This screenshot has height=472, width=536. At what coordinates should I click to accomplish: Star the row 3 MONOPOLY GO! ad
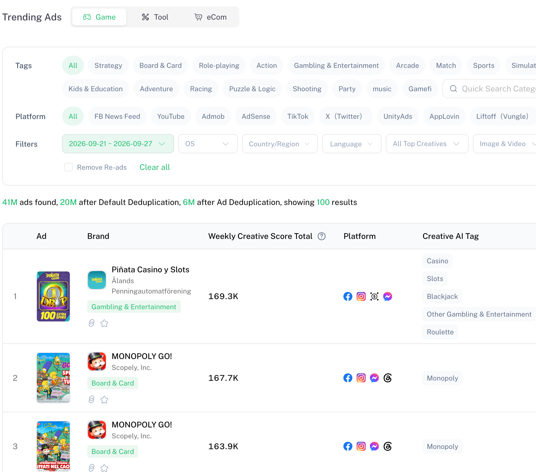[104, 468]
